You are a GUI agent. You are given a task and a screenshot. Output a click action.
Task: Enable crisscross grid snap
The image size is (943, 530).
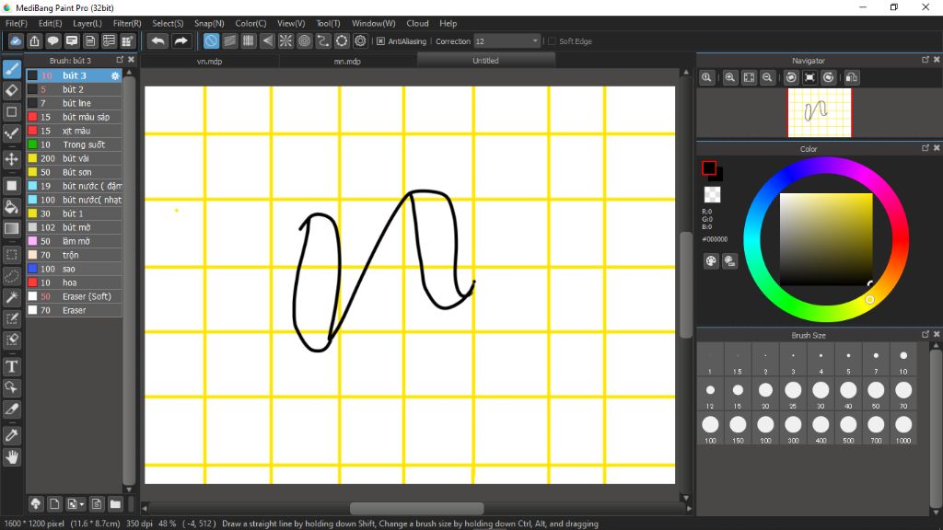click(249, 40)
